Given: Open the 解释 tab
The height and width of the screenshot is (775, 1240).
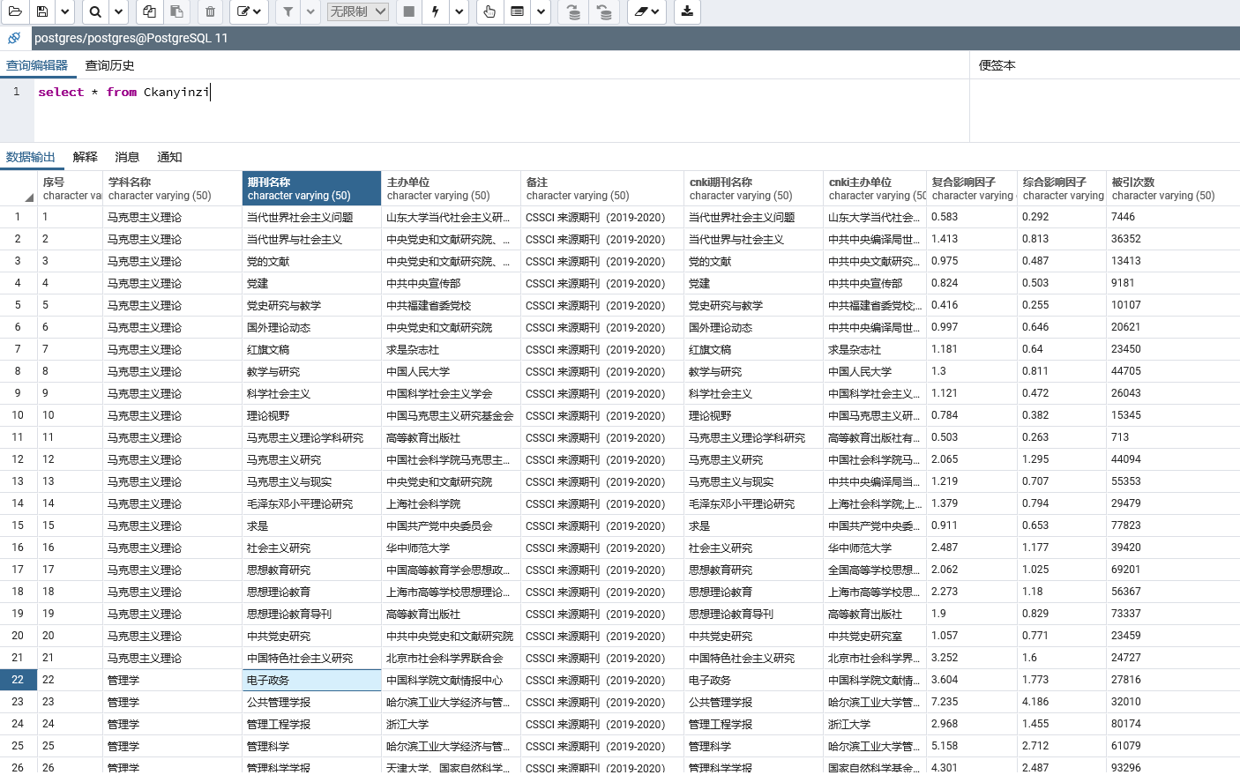Looking at the screenshot, I should click(x=85, y=157).
